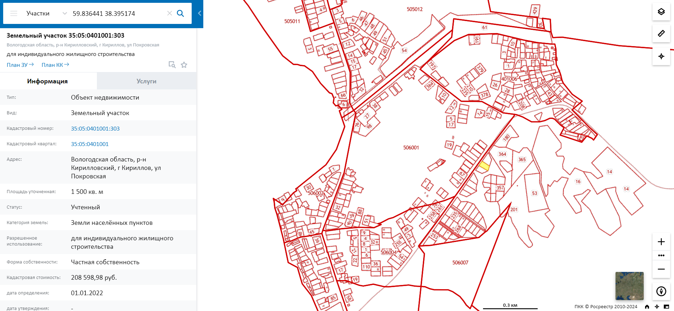Click the 0.3 км scale bar label
The image size is (674, 311).
click(510, 305)
